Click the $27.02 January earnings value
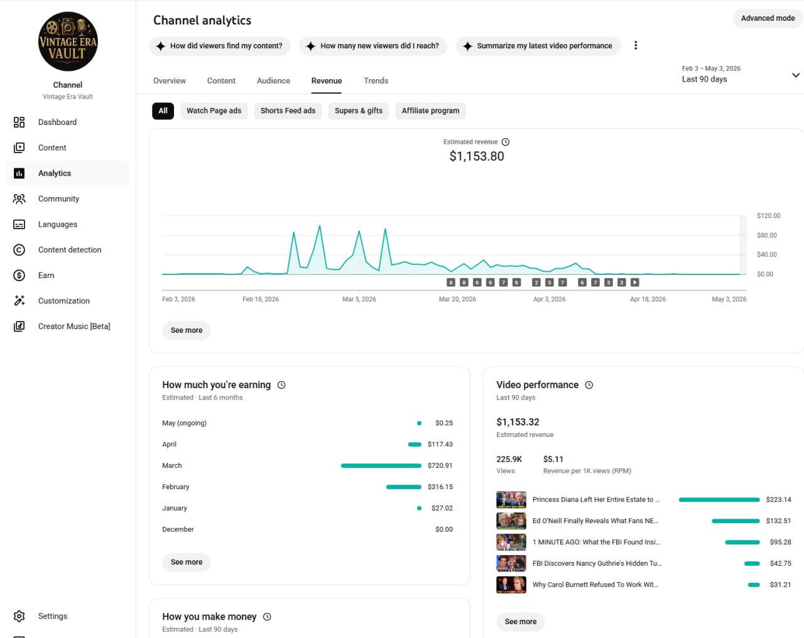804x638 pixels. tap(442, 509)
